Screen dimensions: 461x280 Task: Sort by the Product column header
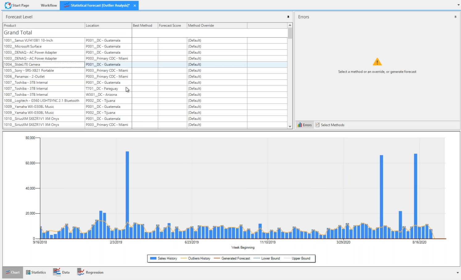click(x=44, y=26)
